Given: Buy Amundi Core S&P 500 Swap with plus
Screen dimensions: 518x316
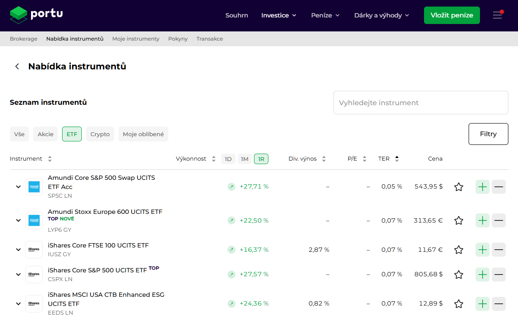Looking at the screenshot, I should pos(482,187).
